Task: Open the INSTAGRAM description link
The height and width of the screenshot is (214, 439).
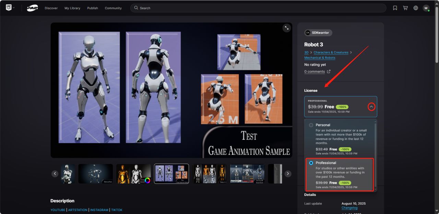Action: [x=99, y=210]
